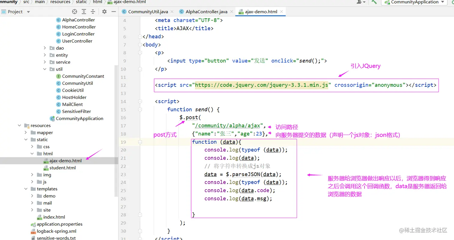Screen dimensions: 454x240
Task: Expand the mail folder arrow
Action: click(32, 203)
